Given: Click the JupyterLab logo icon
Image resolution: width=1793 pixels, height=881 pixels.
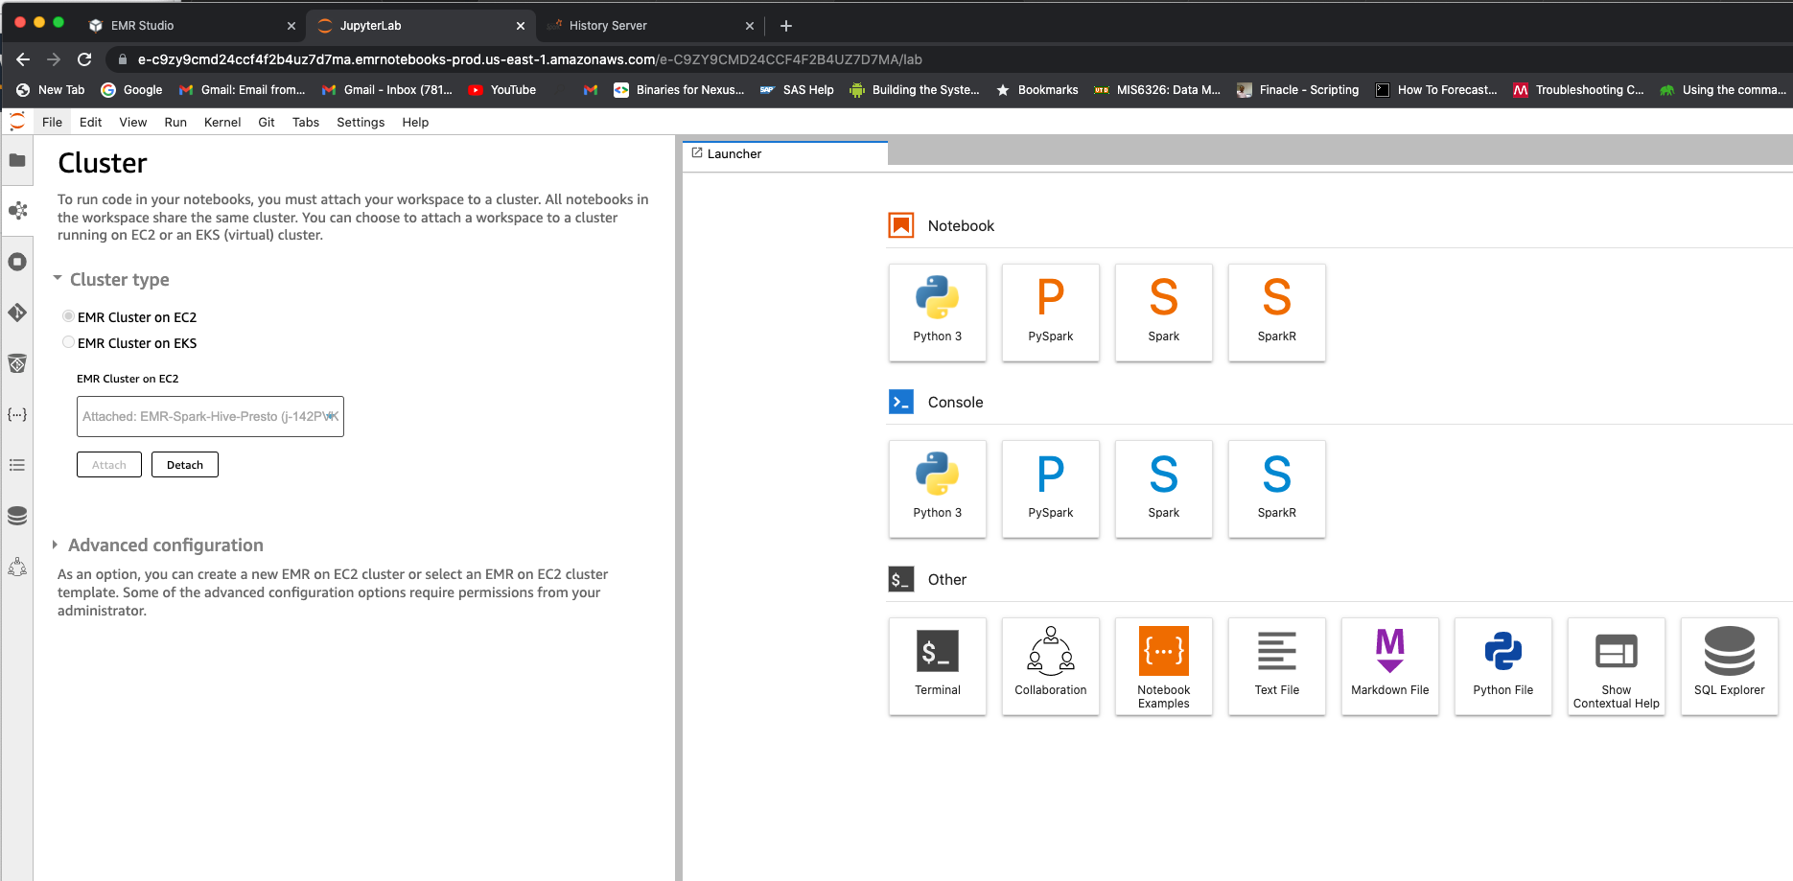Looking at the screenshot, I should point(17,122).
